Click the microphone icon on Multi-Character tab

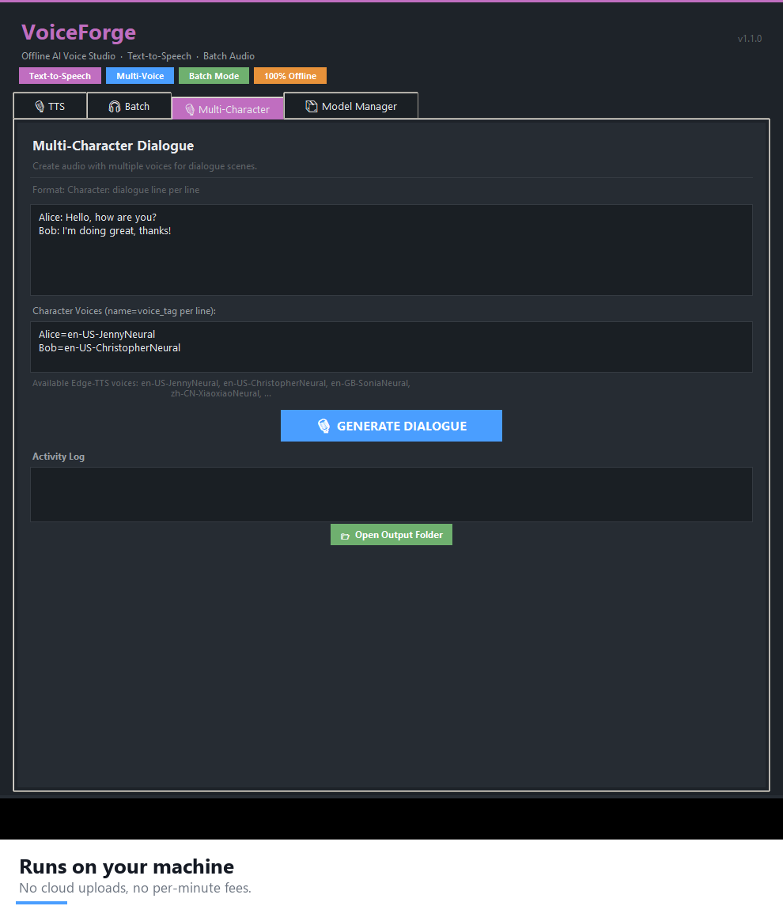pyautogui.click(x=189, y=109)
